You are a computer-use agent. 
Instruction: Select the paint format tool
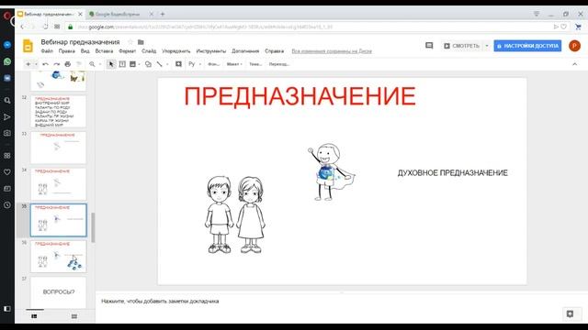coord(79,64)
